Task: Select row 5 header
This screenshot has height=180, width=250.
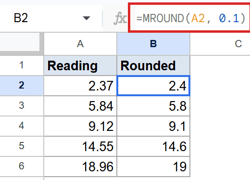Action: [x=22, y=146]
